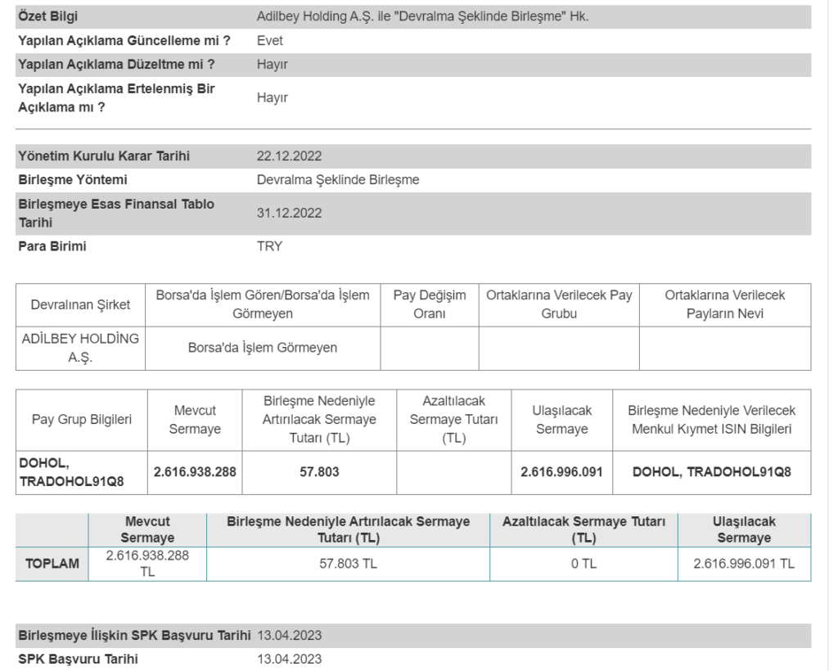
Task: Click 'Hayır' next to Yapılan Açıklama Düzeltme mi
Action: tap(273, 65)
